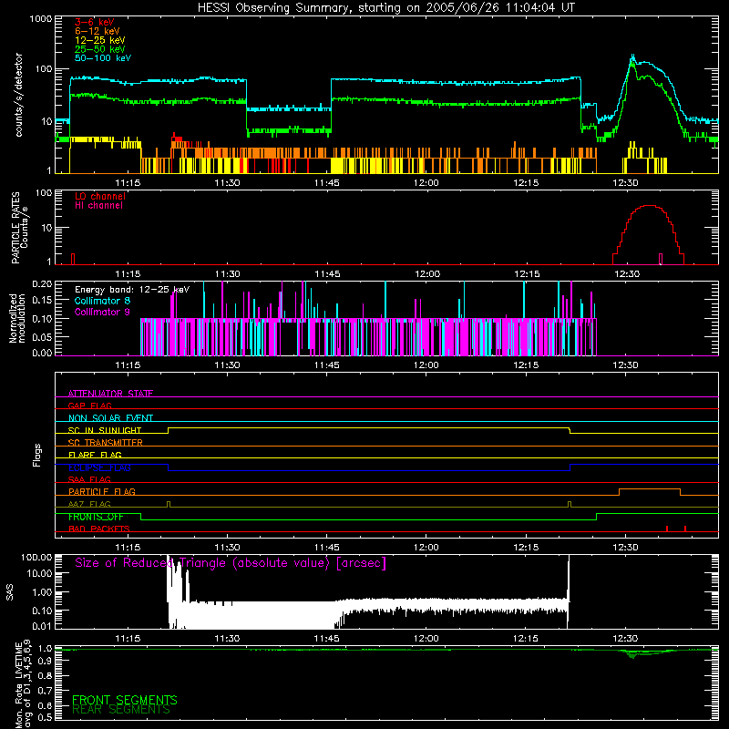Screen dimensions: 729x729
Task: Click the 11:15 tick label in top plot
Action: (x=128, y=183)
